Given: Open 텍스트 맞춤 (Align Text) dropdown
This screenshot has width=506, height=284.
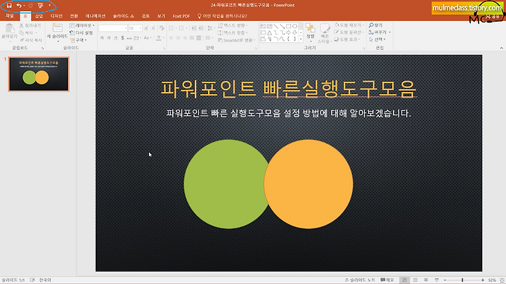Looking at the screenshot, I should pyautogui.click(x=233, y=32).
